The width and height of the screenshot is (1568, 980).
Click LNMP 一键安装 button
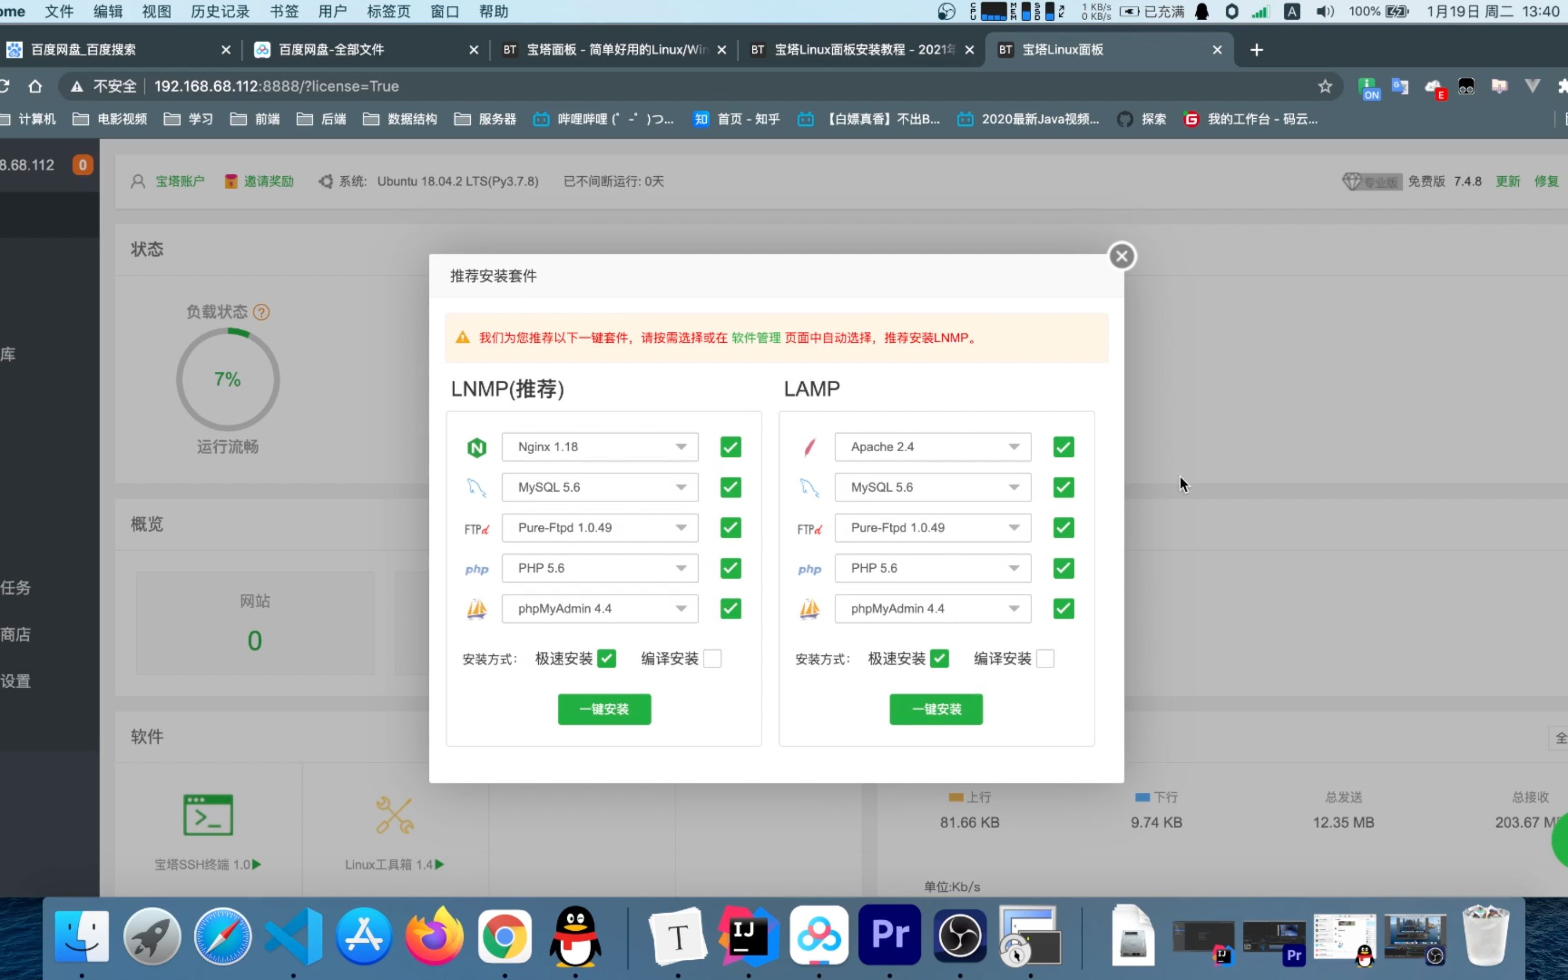point(604,709)
